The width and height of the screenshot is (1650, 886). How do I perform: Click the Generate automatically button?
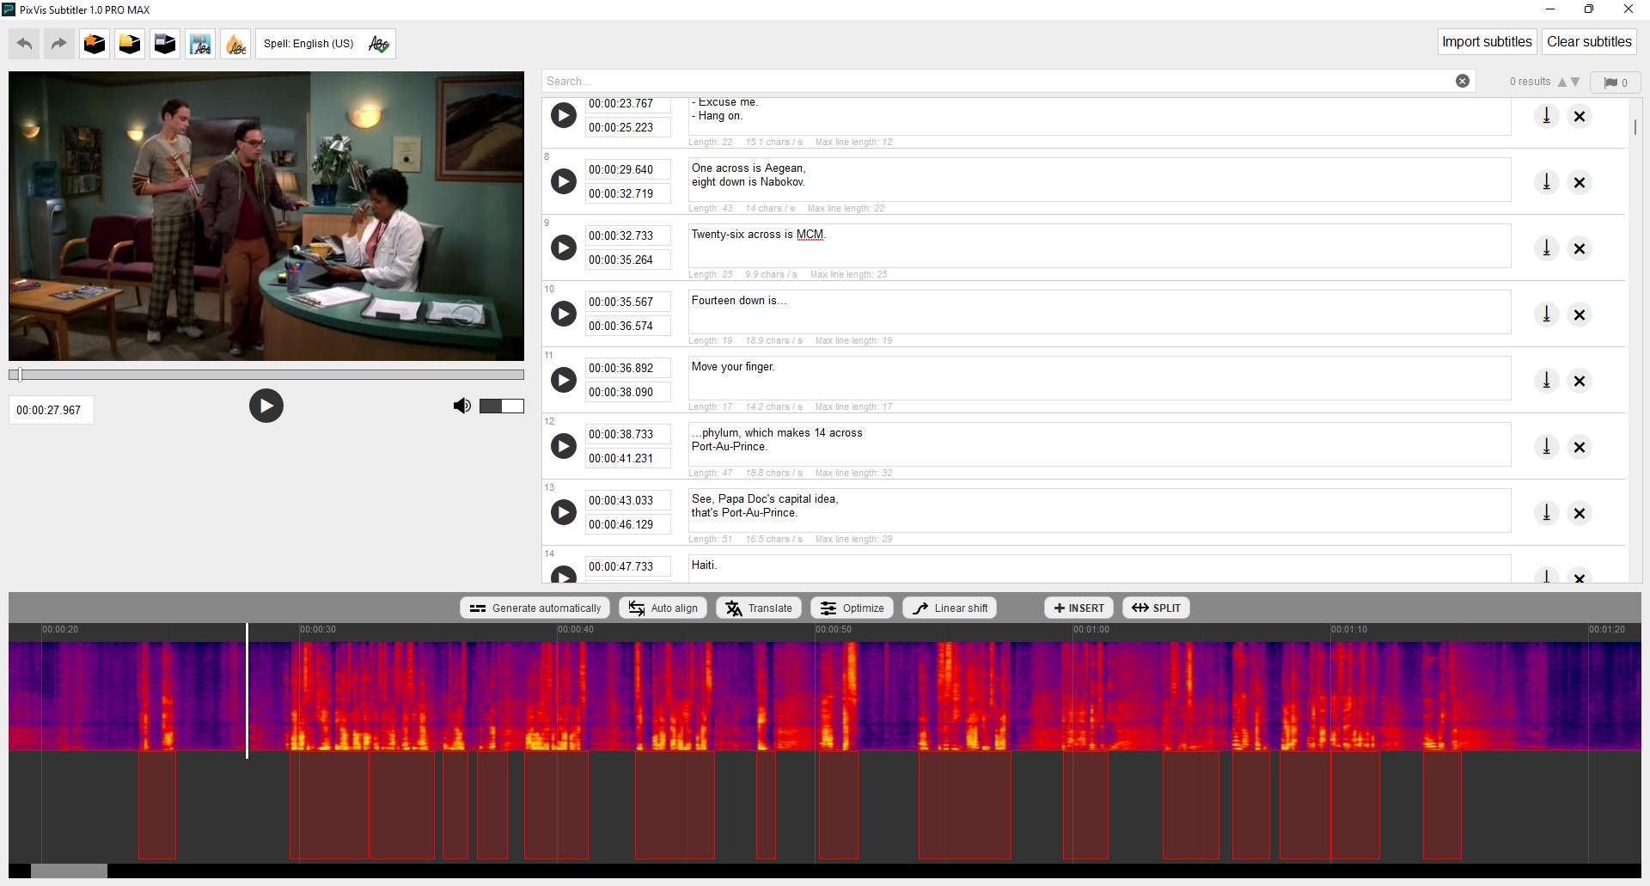tap(535, 608)
